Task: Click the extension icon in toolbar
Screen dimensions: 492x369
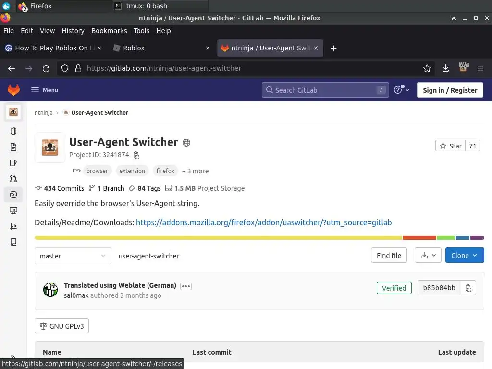Action: point(464,67)
